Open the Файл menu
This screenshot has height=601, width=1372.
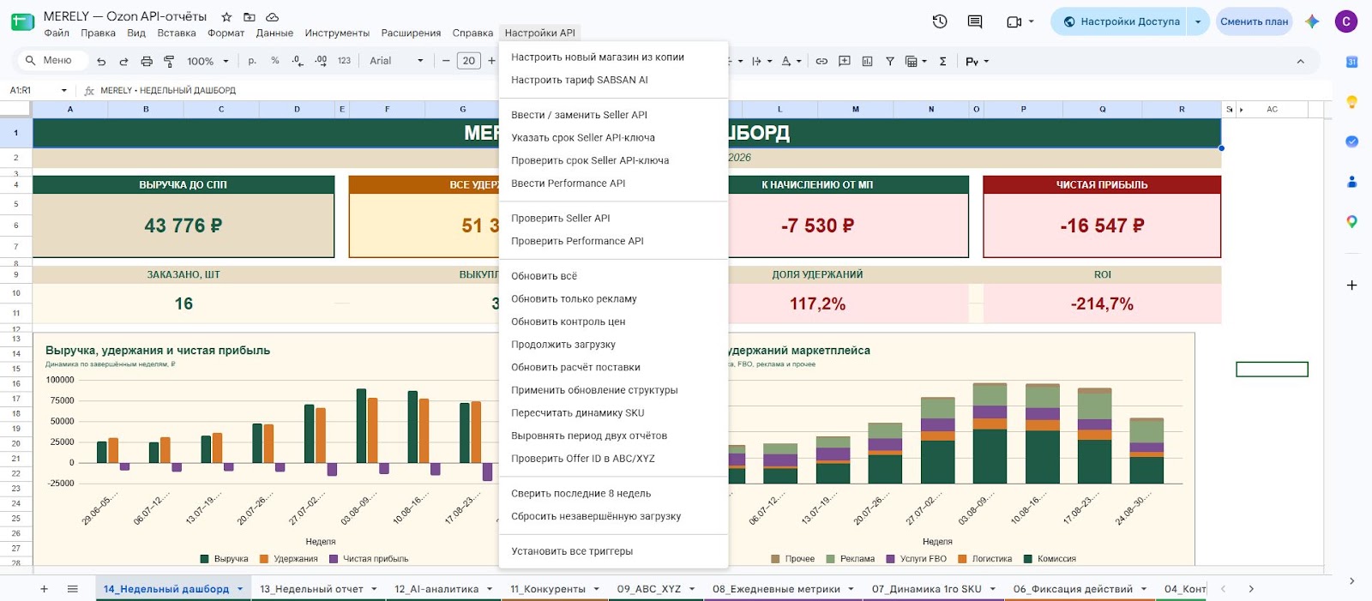click(57, 33)
